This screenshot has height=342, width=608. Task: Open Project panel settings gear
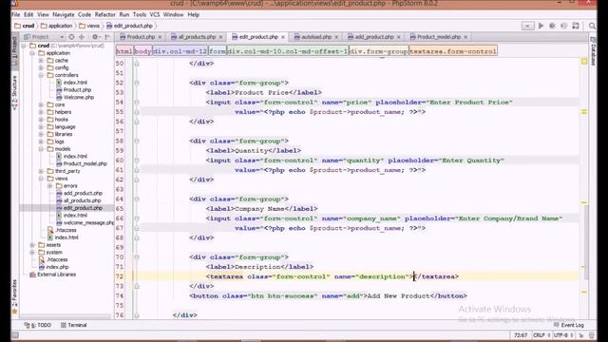click(95, 37)
